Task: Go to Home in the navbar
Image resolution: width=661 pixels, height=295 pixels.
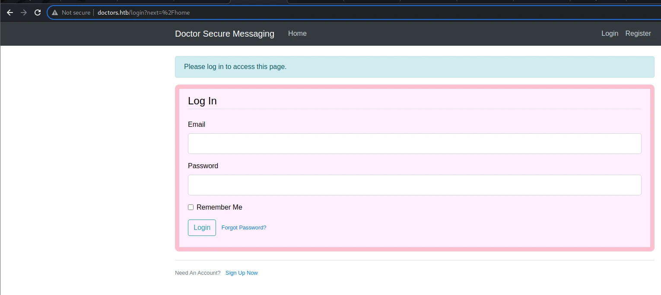Action: 297,34
